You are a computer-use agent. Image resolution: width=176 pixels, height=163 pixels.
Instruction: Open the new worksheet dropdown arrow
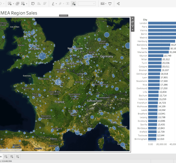click(x=14, y=4)
